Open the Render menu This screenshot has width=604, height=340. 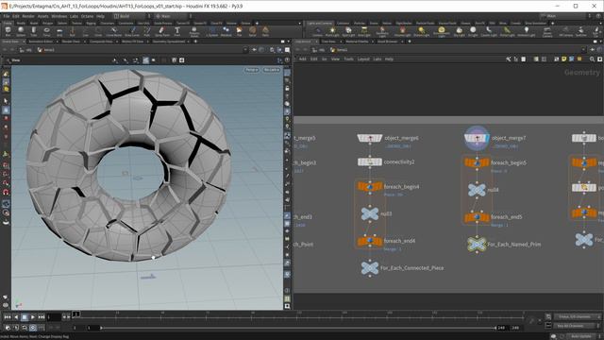(28, 16)
